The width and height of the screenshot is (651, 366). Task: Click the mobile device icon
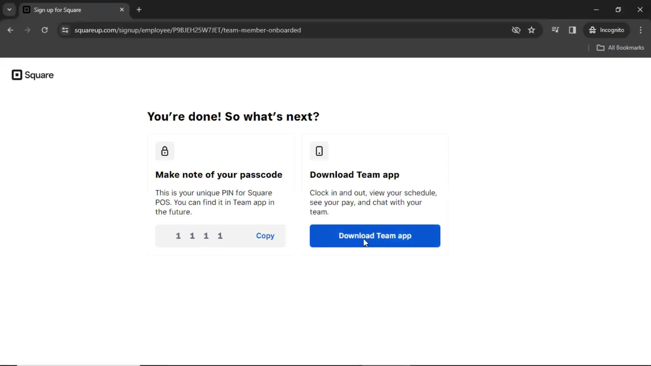click(319, 151)
